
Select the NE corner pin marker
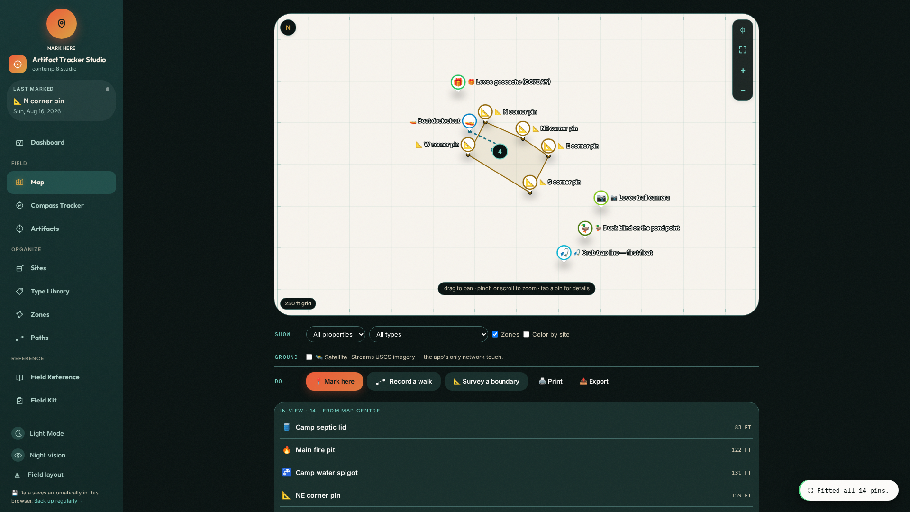pos(523,128)
